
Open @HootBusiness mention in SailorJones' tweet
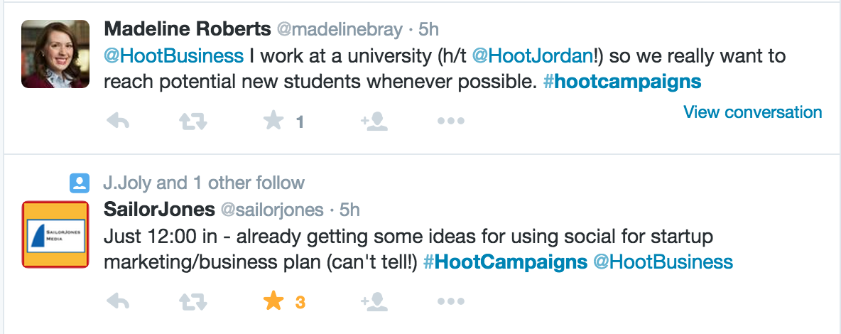coord(663,262)
